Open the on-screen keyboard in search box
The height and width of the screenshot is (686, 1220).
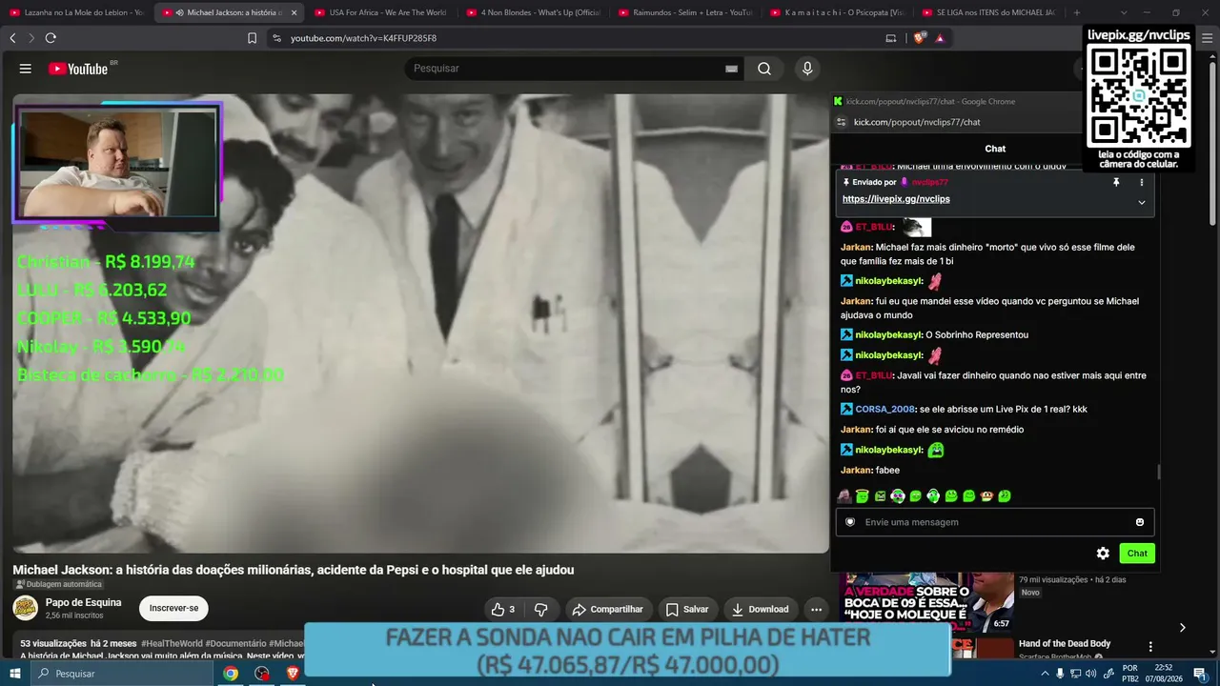click(731, 69)
